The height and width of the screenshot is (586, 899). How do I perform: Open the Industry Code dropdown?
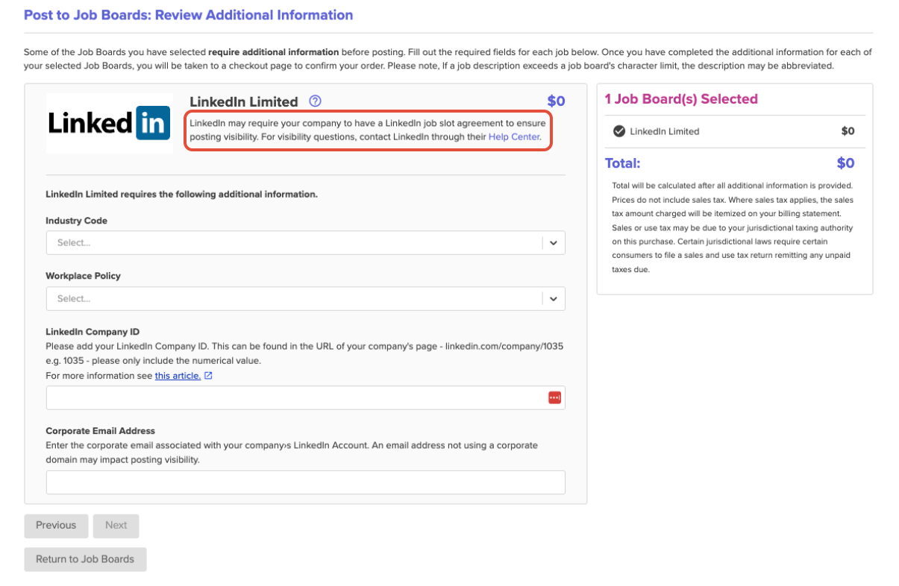pos(305,243)
